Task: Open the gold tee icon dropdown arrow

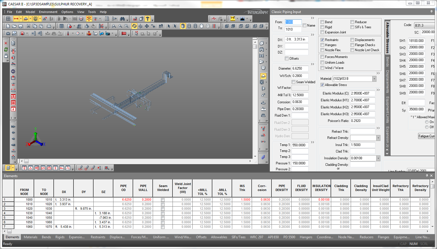Action: pos(237,19)
